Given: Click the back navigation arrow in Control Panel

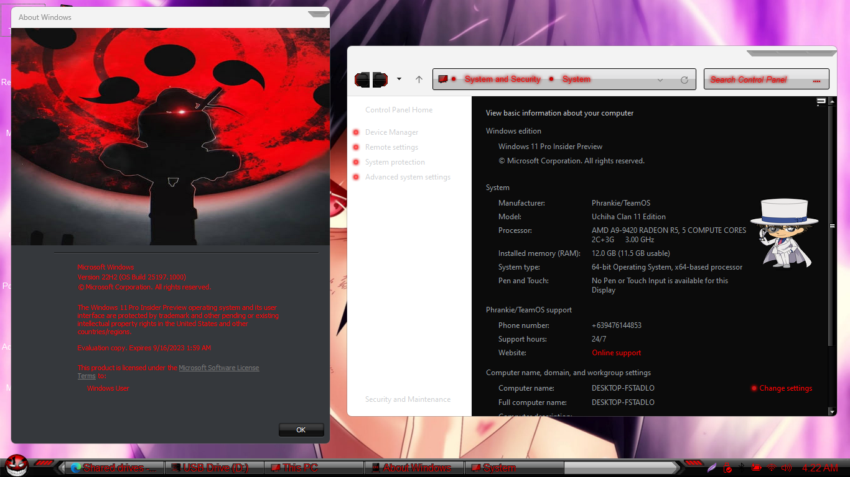Looking at the screenshot, I should point(362,79).
